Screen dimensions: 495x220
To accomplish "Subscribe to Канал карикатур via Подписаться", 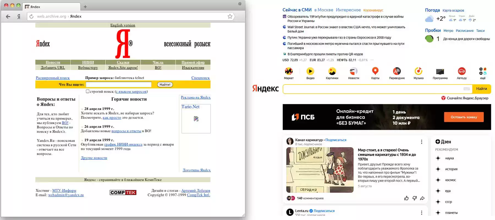I will click(x=336, y=140).
